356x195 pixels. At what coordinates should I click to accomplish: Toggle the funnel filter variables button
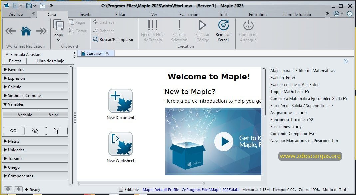[x=57, y=131]
